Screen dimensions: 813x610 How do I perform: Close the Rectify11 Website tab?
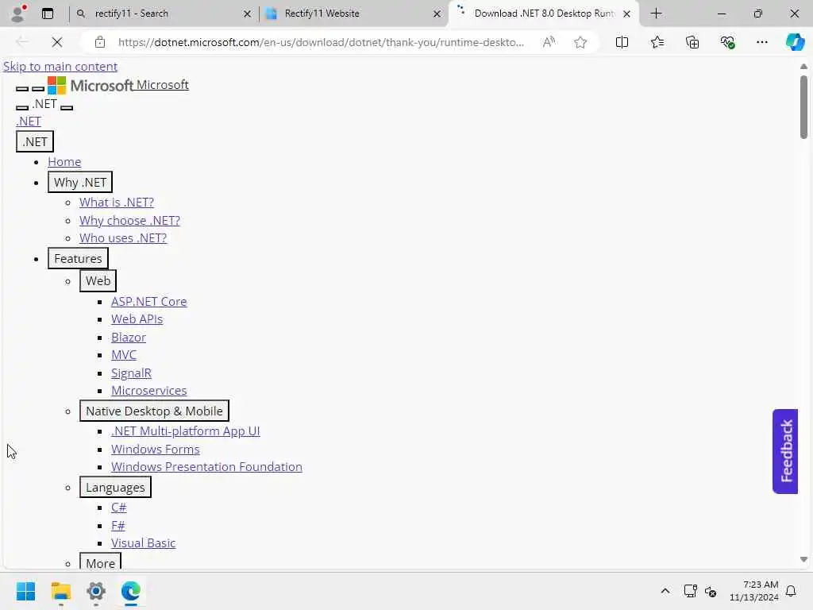tap(437, 14)
